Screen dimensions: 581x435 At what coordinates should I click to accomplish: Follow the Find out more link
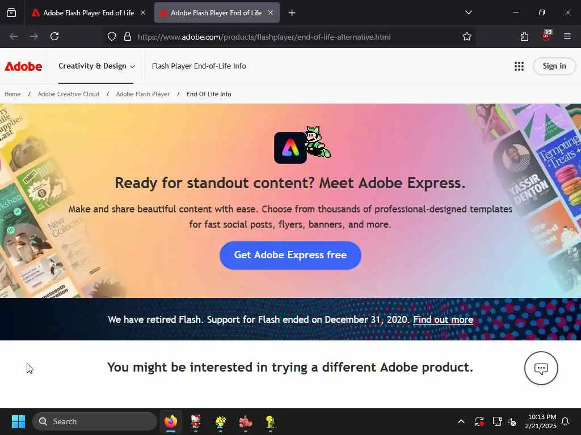443,319
